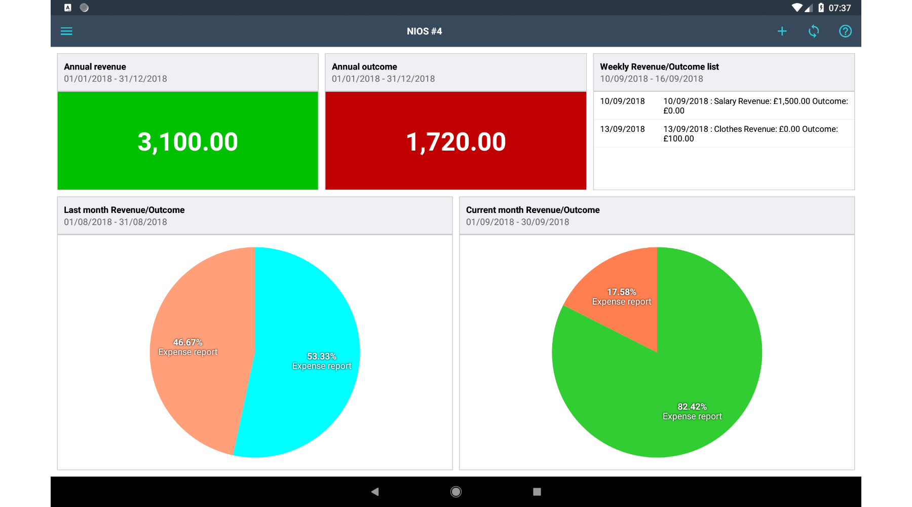
Task: Tap the plus icon to add entry
Action: 782,31
